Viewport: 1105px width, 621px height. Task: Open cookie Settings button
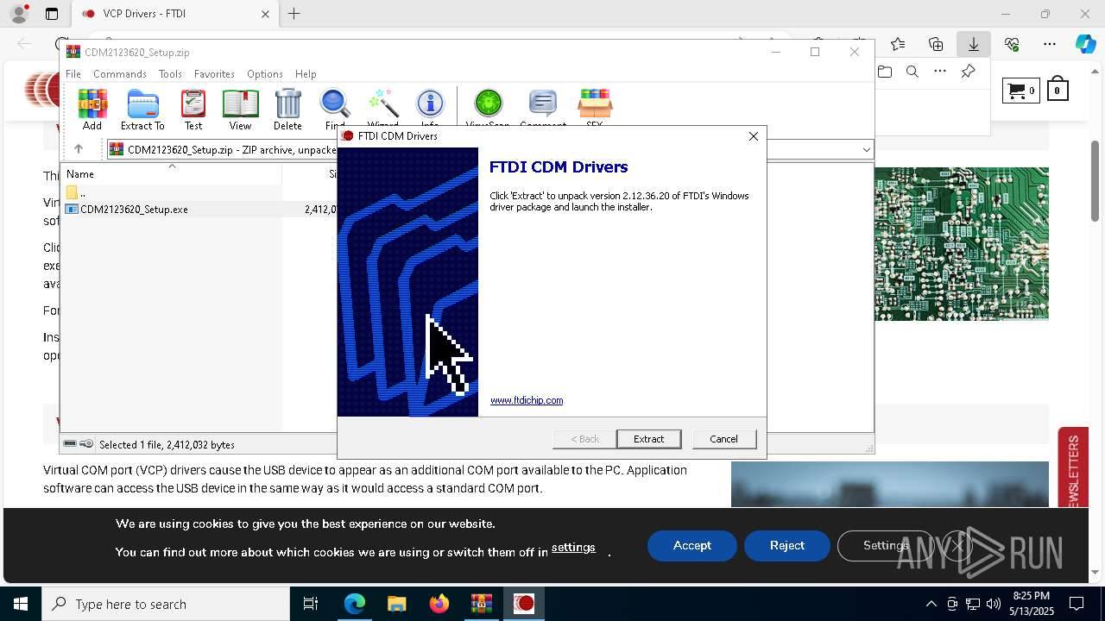click(x=886, y=546)
